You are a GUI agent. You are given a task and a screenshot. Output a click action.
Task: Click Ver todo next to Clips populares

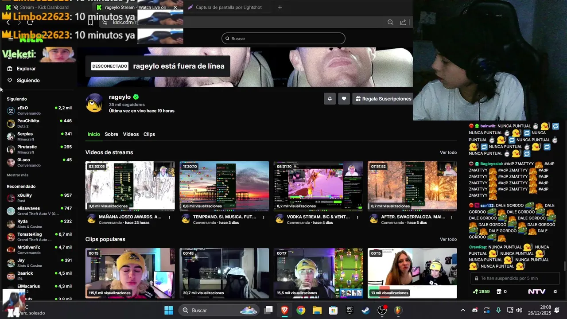click(x=448, y=239)
